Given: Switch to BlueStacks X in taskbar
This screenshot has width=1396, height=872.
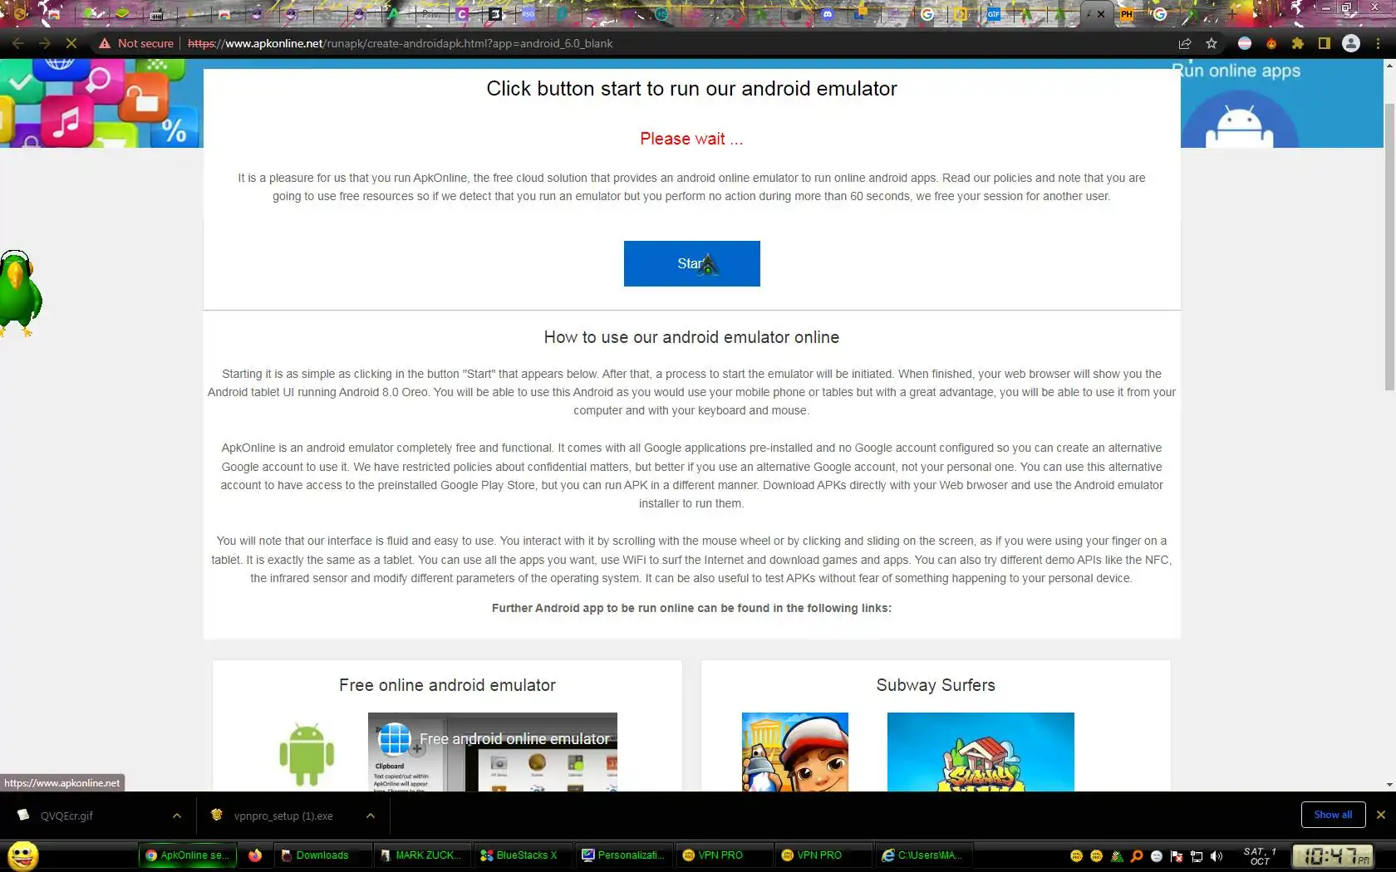Looking at the screenshot, I should 523,855.
